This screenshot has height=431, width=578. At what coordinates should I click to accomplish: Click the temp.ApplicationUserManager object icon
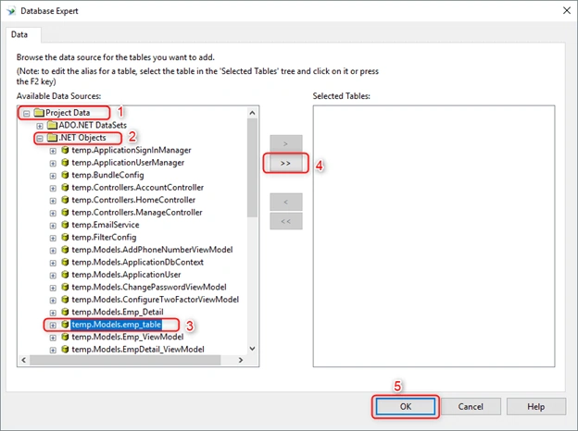[x=65, y=162]
